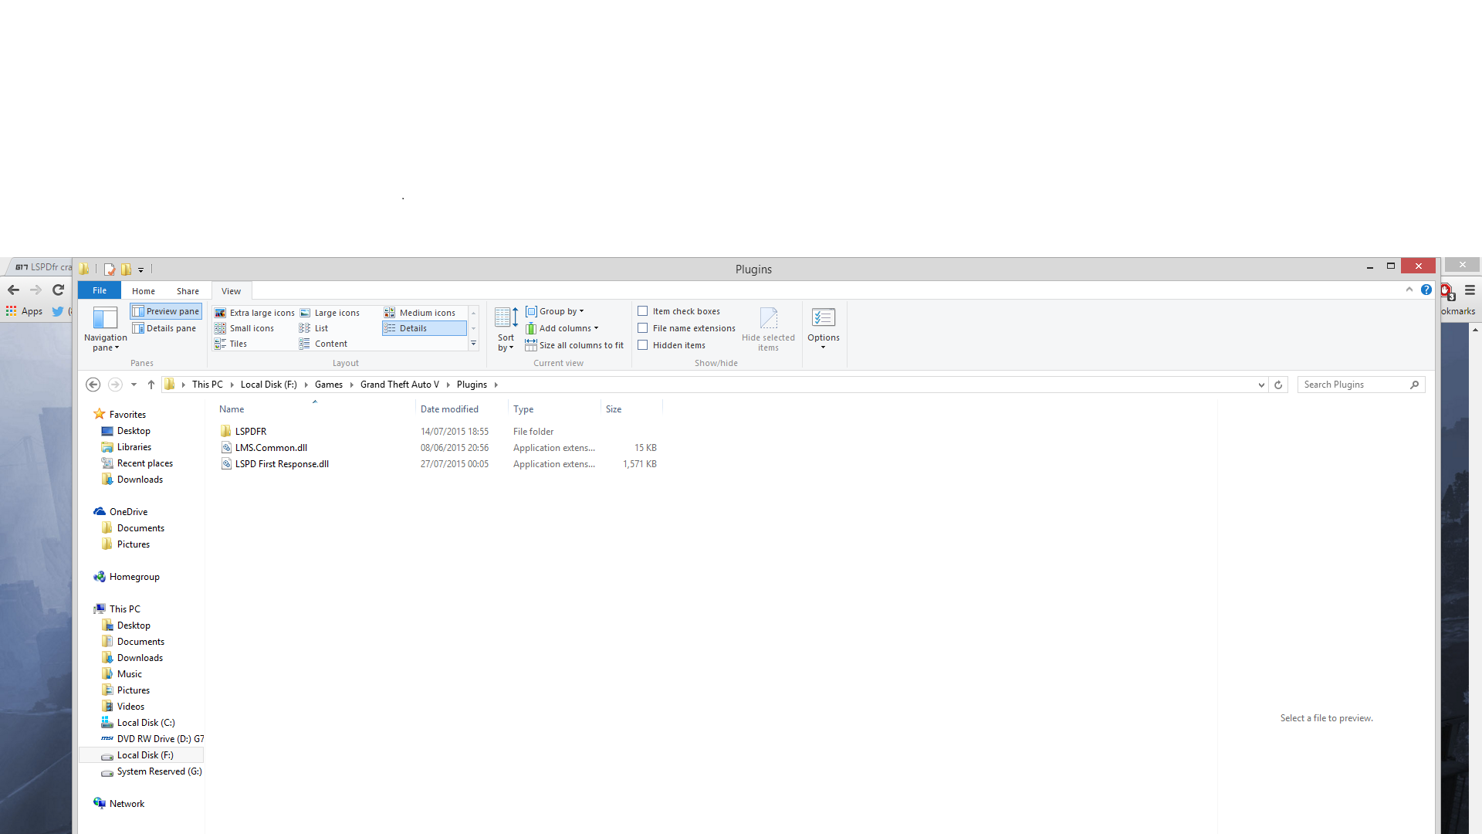
Task: Click the Details pane button
Action: 164,328
